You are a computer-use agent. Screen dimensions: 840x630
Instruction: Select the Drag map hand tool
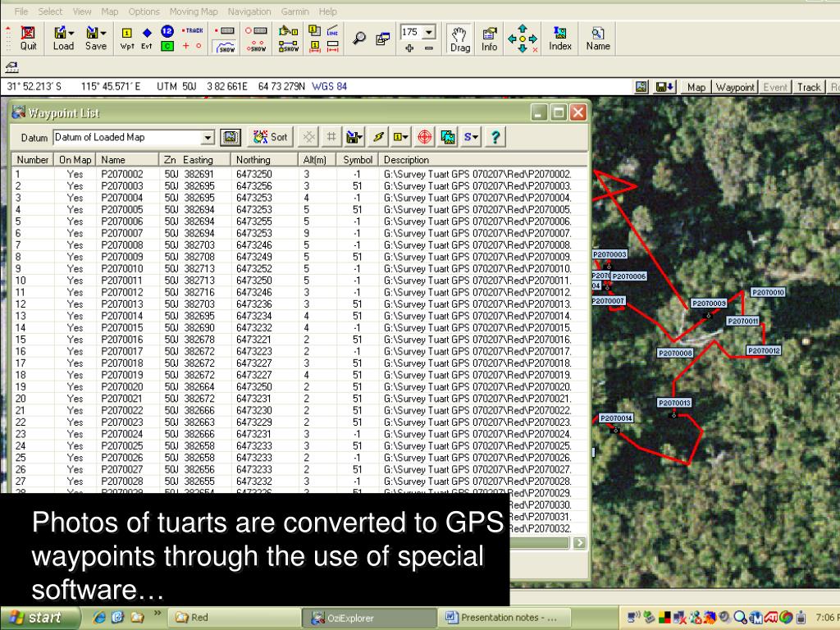pyautogui.click(x=461, y=39)
